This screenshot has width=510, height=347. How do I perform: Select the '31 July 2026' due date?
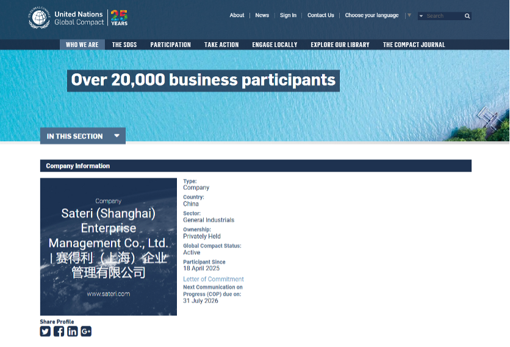point(200,301)
